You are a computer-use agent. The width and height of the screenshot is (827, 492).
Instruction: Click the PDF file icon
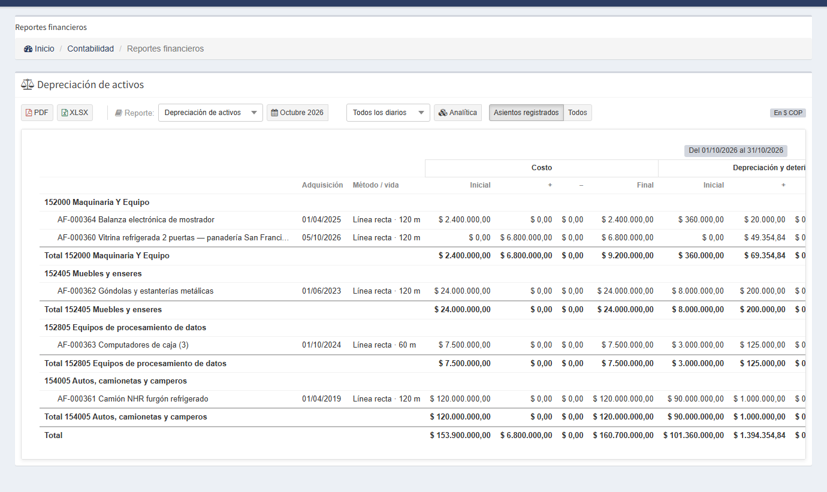pos(29,113)
